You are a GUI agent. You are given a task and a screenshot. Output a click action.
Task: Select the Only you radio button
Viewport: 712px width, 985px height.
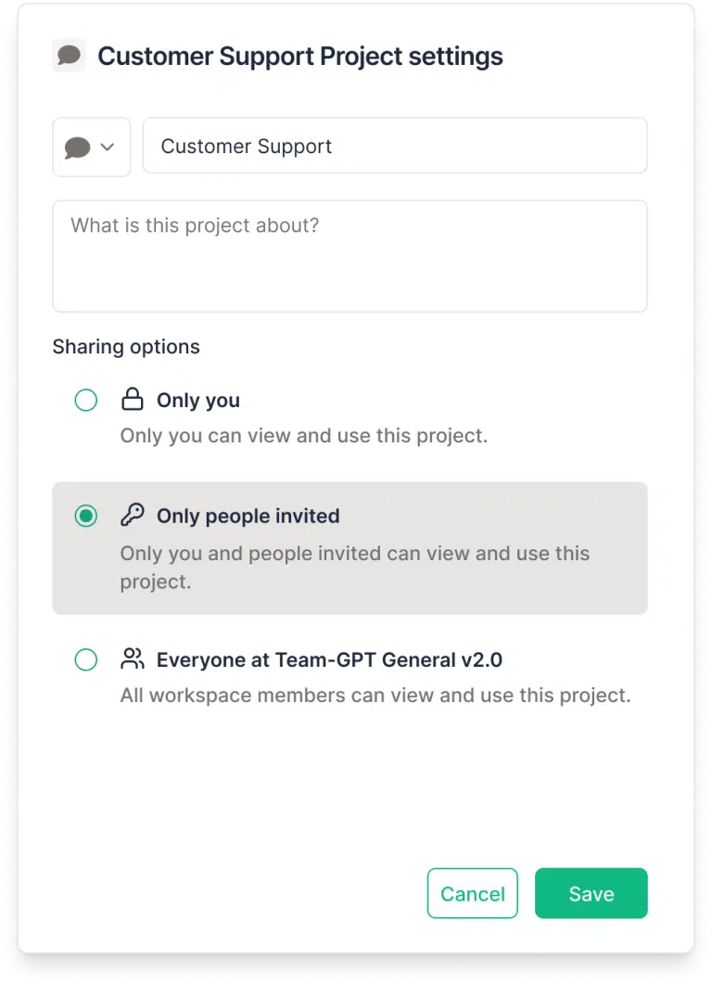pyautogui.click(x=86, y=400)
